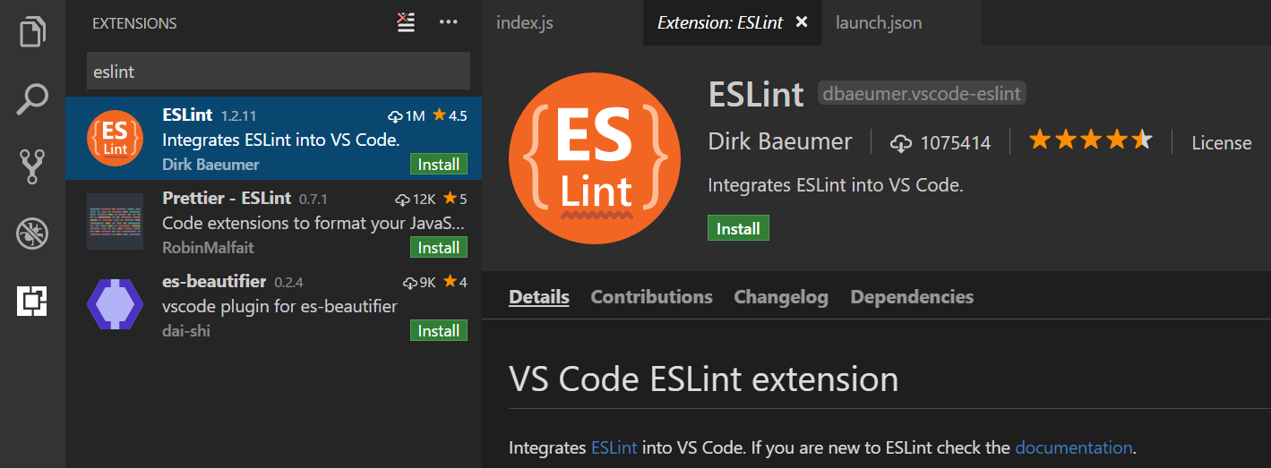
Task: Open the Debug view icon
Action: [x=32, y=234]
